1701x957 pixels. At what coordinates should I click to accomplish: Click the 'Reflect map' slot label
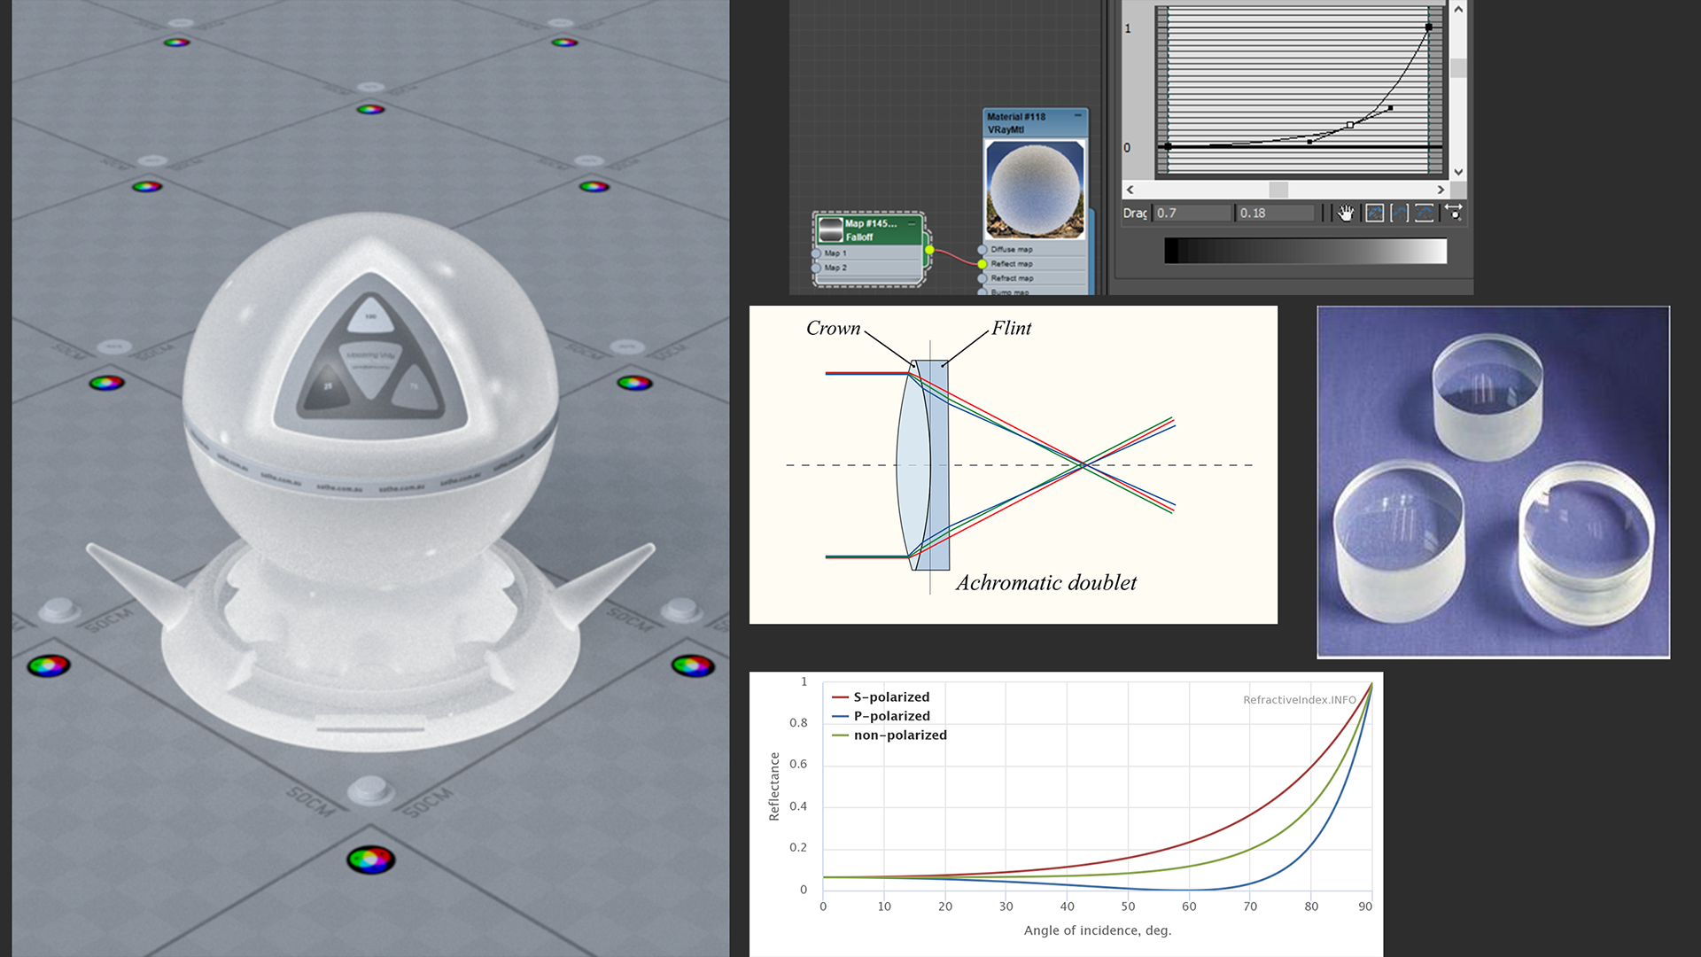point(1012,264)
